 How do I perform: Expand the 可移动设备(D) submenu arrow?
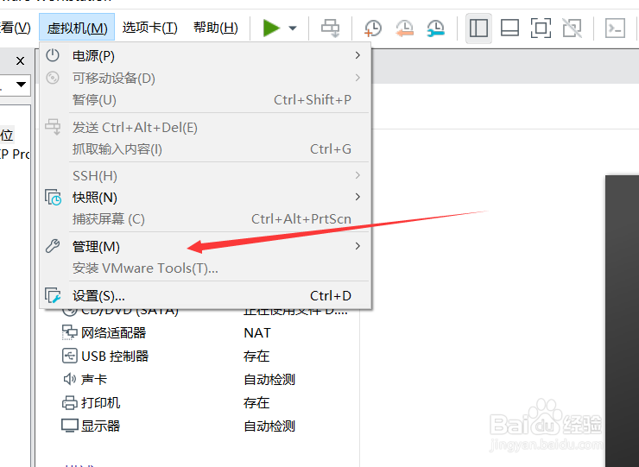coord(357,78)
